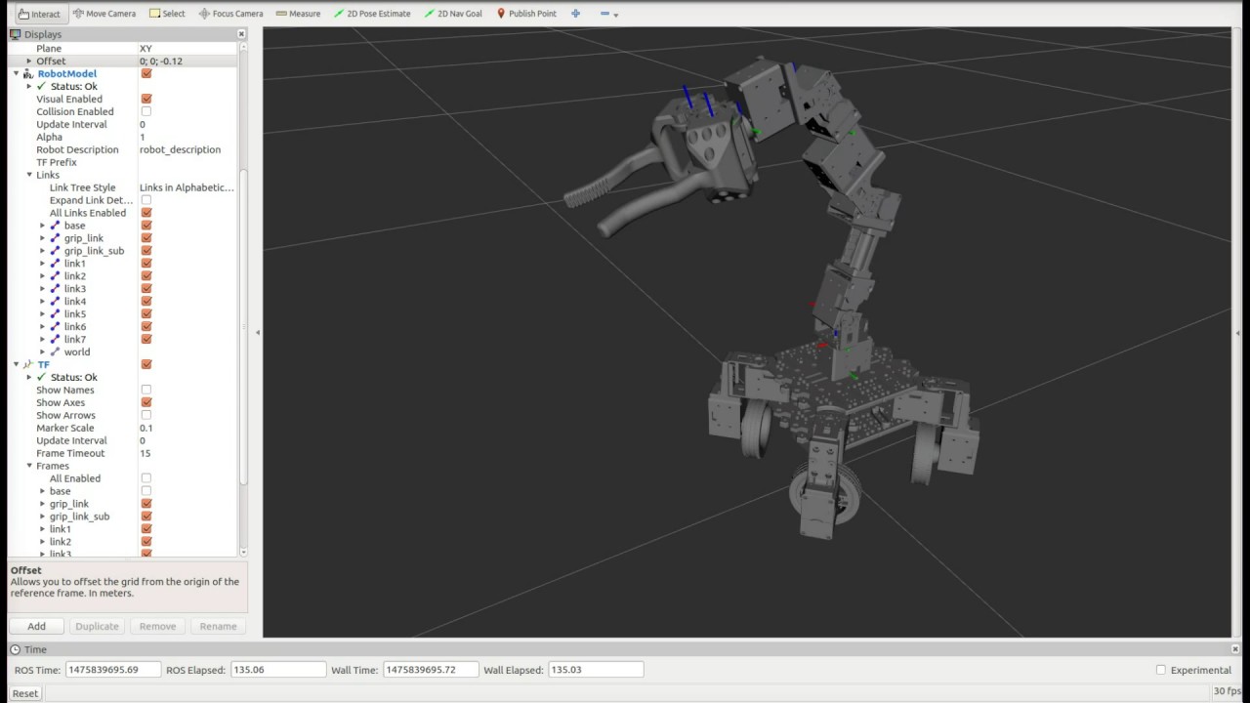Screen dimensions: 1250x703
Task: Collapse the TF tree node
Action: [x=16, y=364]
